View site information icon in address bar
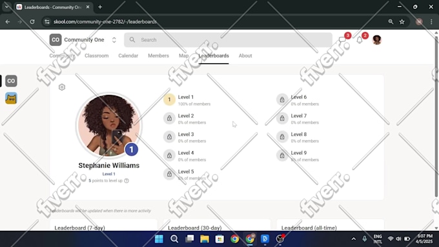439x247 pixels. point(47,21)
